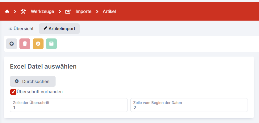The height and width of the screenshot is (123, 259).
Task: Click chevron between Importe and Artikel
Action: point(97,11)
